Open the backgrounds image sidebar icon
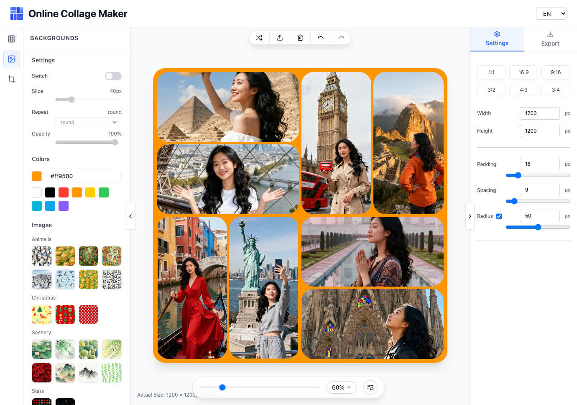The width and height of the screenshot is (577, 405). click(12, 59)
